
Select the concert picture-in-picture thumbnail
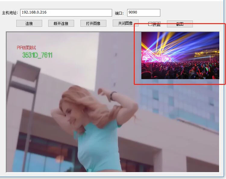(180, 55)
